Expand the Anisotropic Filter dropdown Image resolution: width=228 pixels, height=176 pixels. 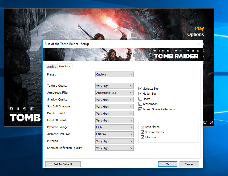click(x=115, y=93)
